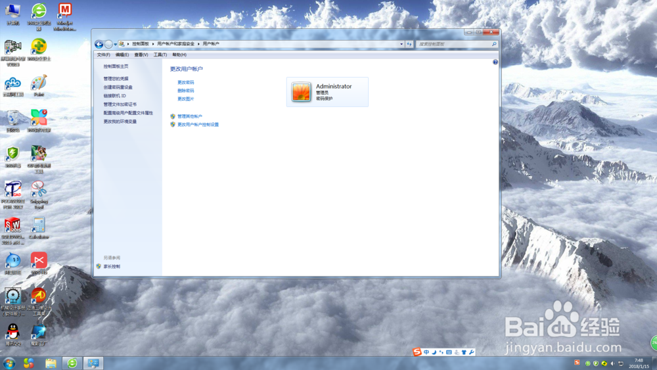This screenshot has height=370, width=657.
Task: Open the 文件(F) menu
Action: 104,55
